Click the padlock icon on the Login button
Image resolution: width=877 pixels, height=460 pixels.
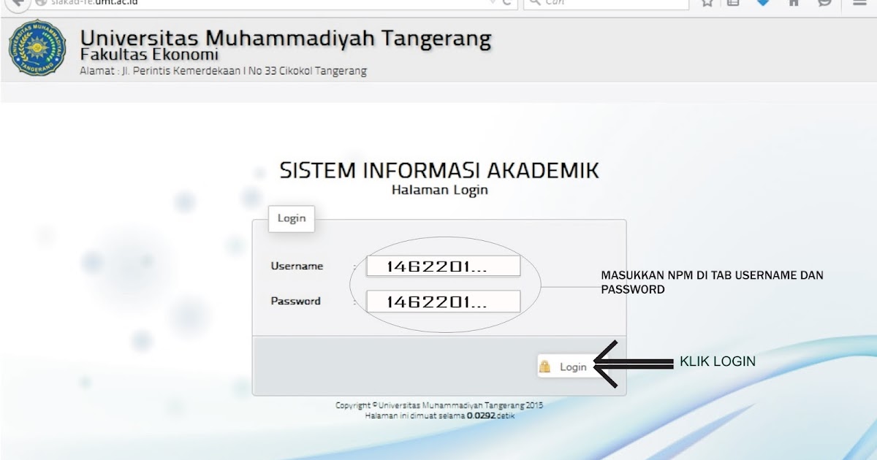pos(544,366)
